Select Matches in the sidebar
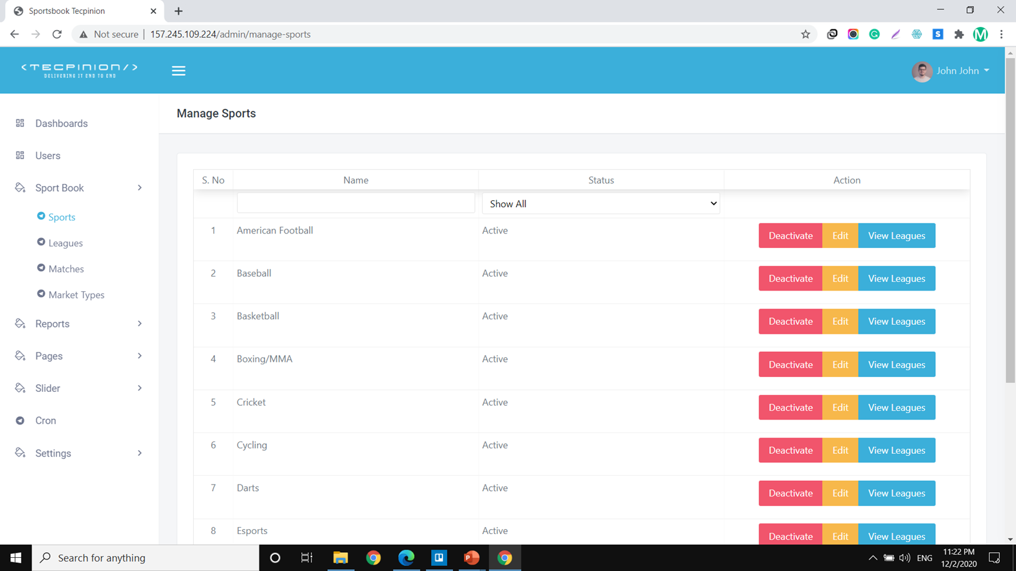 point(66,269)
